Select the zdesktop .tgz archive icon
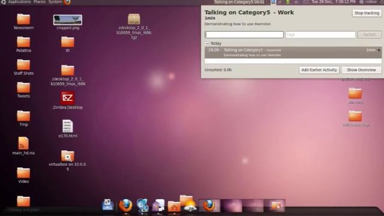The width and height of the screenshot is (384, 216). (x=134, y=19)
